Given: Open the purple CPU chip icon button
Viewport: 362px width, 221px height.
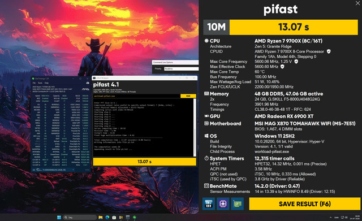Looking at the screenshot, I should pos(223,203).
